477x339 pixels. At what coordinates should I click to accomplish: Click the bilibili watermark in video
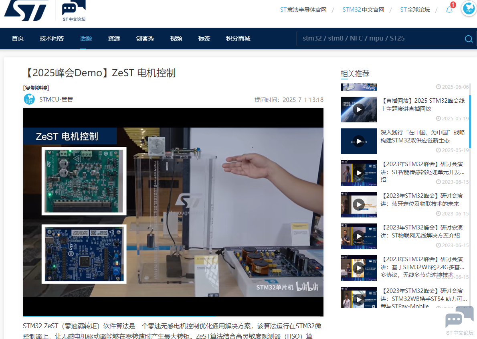coord(307,286)
